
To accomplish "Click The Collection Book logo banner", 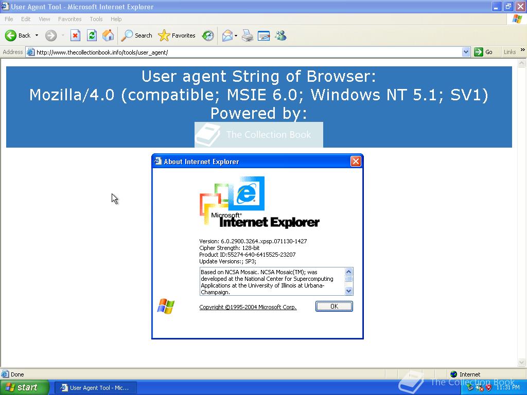I will click(259, 134).
